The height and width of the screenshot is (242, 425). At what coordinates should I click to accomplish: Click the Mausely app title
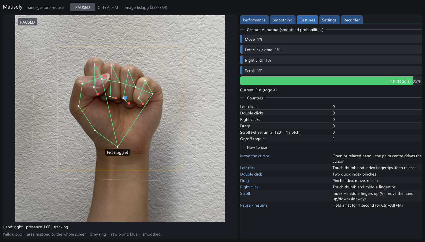pyautogui.click(x=13, y=7)
